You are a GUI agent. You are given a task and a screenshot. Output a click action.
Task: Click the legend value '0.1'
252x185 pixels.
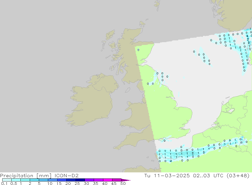(x=4, y=183)
